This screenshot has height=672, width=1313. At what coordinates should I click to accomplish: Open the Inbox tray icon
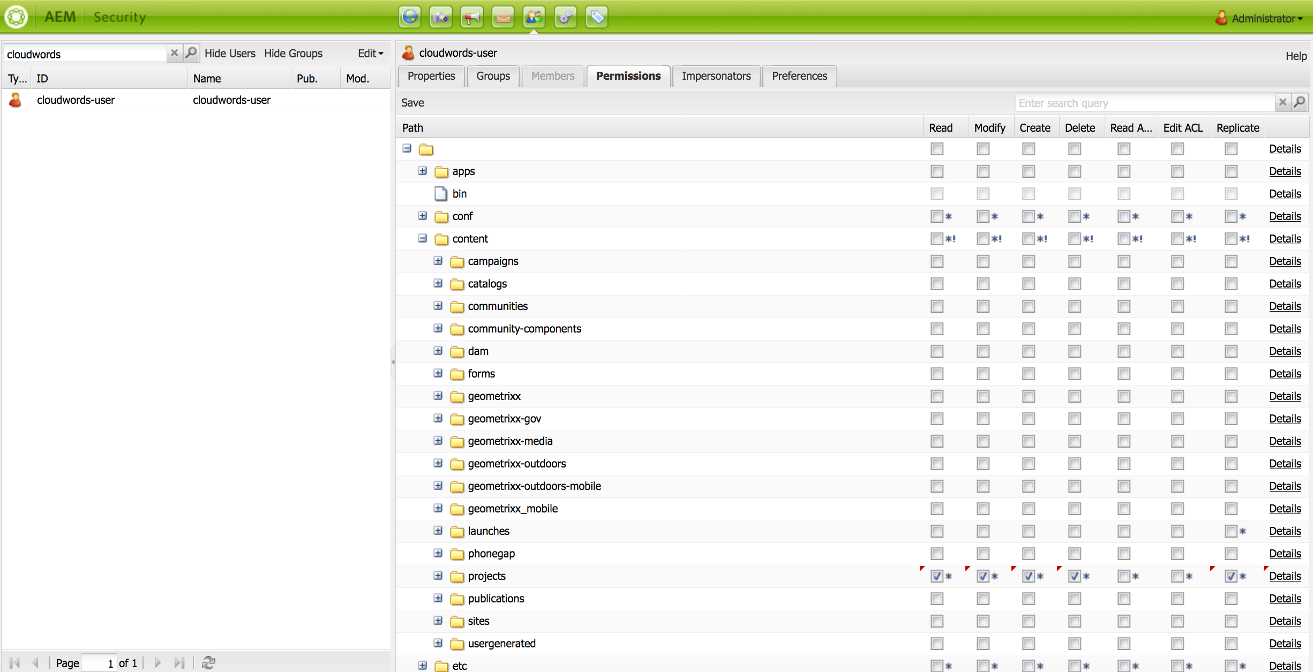tap(503, 17)
